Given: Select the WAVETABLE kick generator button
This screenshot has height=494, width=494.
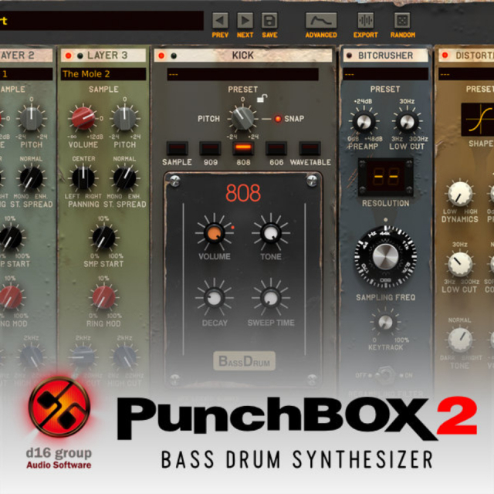Looking at the screenshot, I should (x=310, y=148).
